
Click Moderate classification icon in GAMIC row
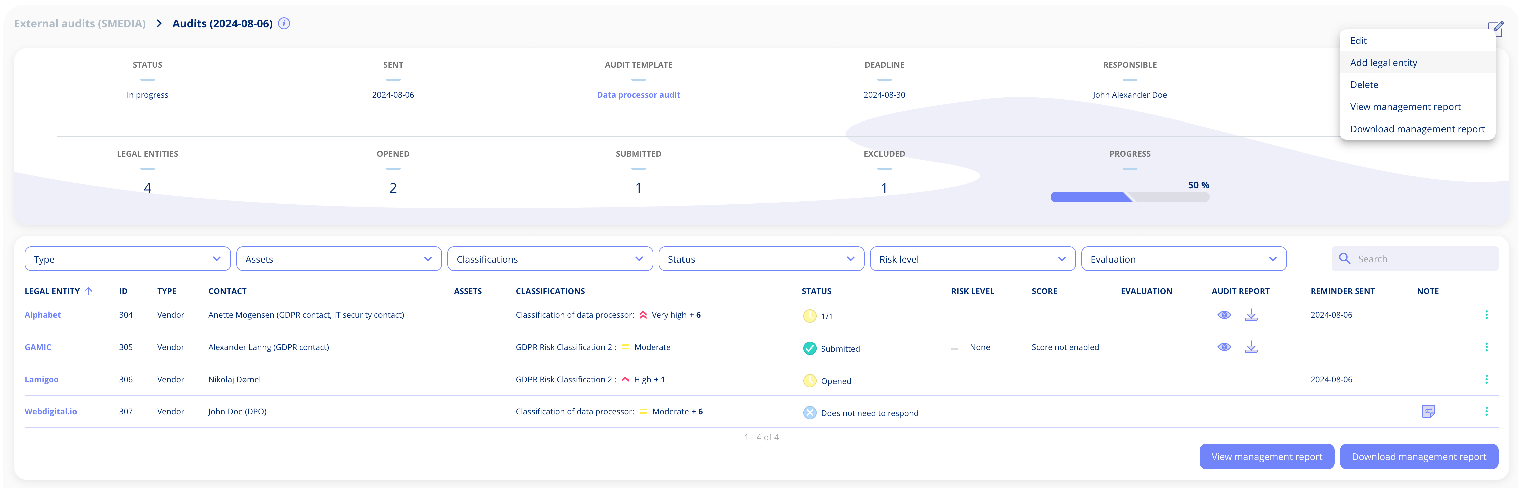point(625,347)
